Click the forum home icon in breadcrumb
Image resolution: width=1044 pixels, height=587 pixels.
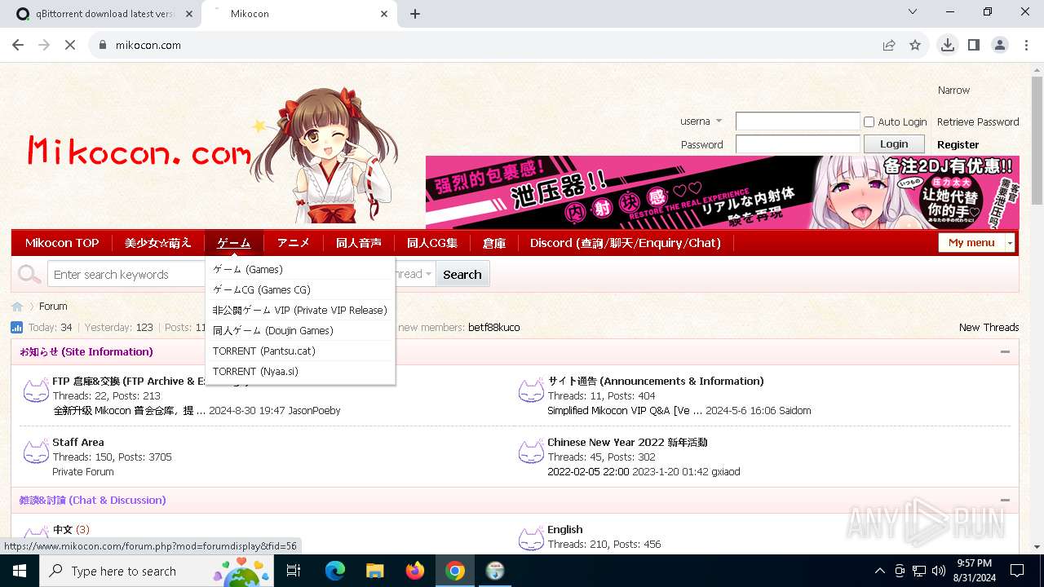(x=17, y=307)
